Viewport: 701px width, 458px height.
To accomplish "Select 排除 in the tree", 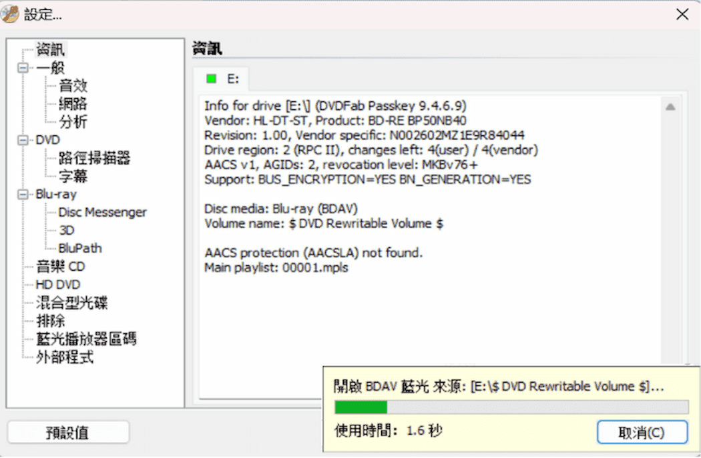I will [51, 321].
